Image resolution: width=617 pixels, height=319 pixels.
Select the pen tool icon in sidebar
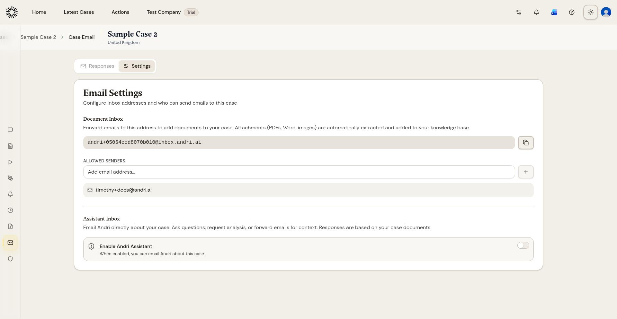click(x=10, y=178)
